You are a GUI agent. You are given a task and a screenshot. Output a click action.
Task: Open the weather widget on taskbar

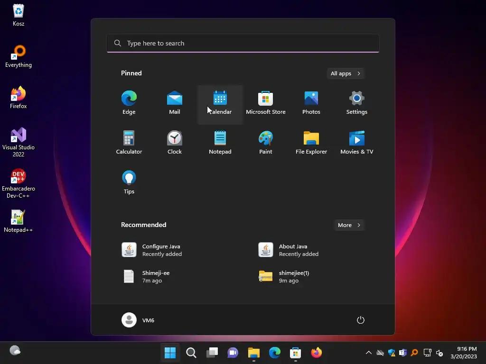pos(15,351)
